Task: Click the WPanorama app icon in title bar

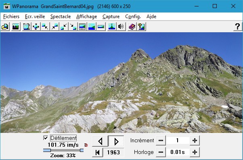Action: [x=7, y=6]
